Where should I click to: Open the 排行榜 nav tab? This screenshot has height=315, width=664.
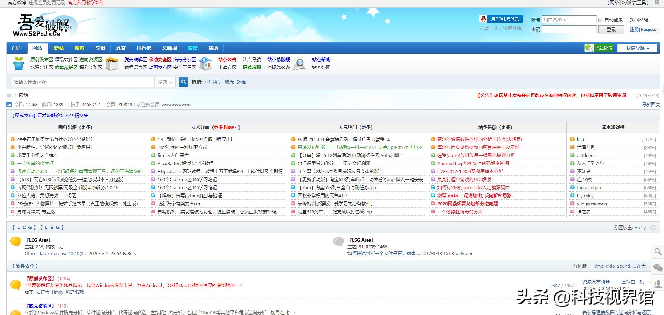point(144,48)
